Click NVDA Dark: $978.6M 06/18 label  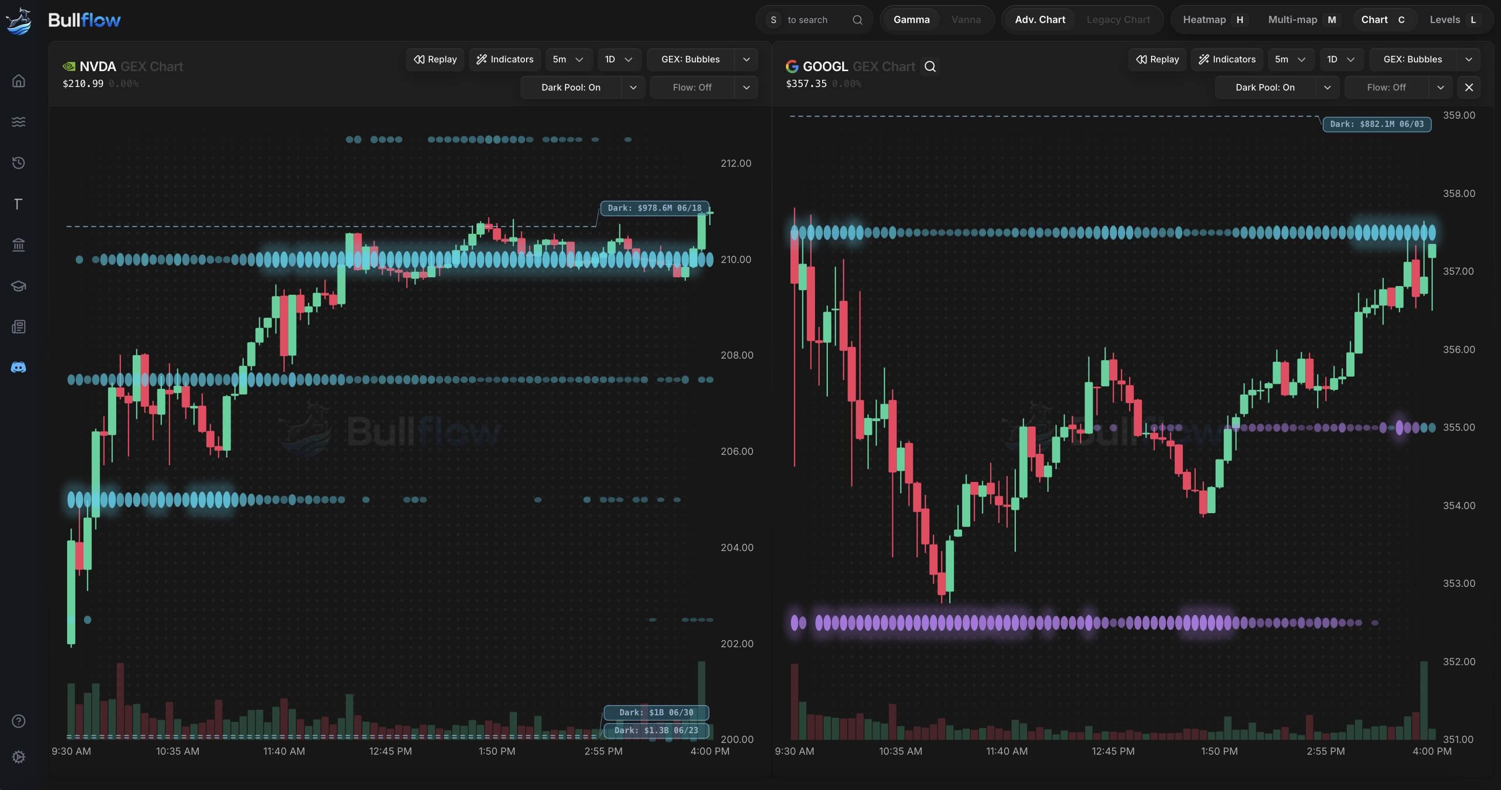[654, 208]
